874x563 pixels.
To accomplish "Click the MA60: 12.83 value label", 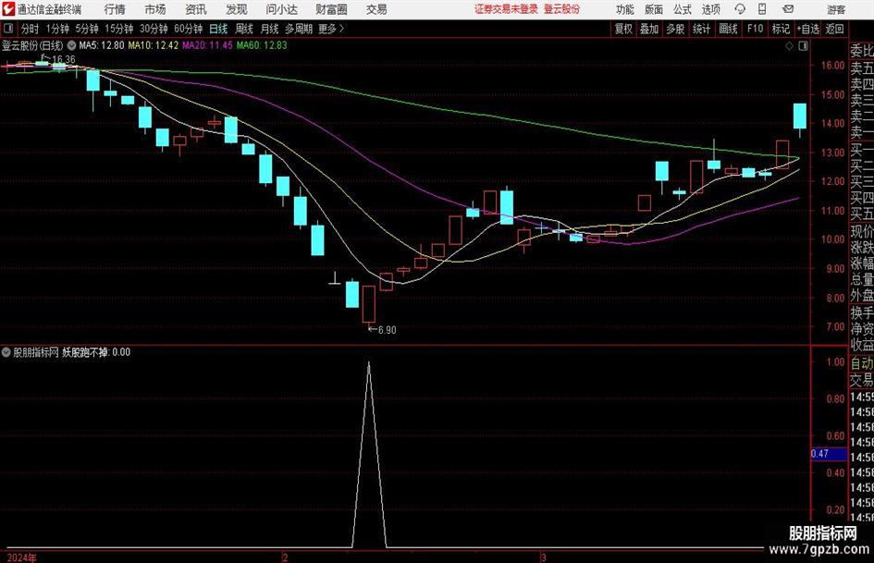I will point(262,45).
